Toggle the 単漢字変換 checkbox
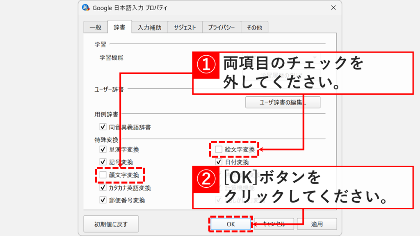 pos(103,149)
